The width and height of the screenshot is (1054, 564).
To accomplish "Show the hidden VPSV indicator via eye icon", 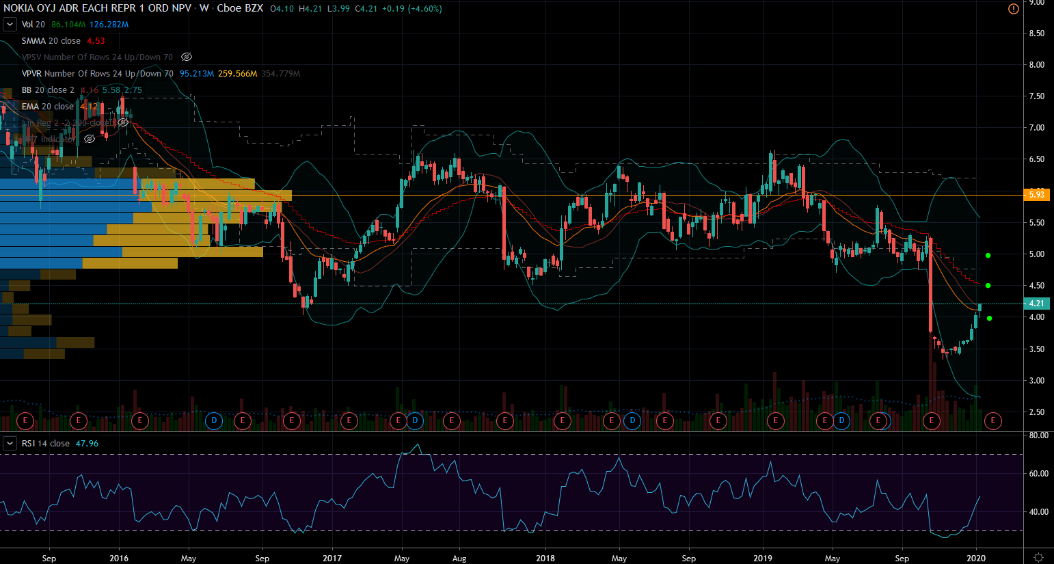I will (187, 57).
